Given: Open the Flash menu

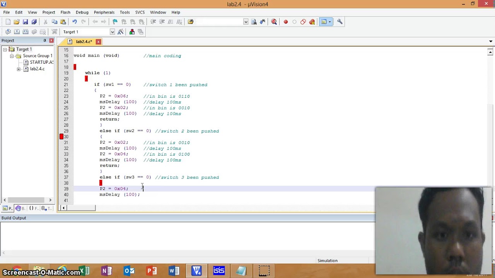Looking at the screenshot, I should pyautogui.click(x=65, y=12).
